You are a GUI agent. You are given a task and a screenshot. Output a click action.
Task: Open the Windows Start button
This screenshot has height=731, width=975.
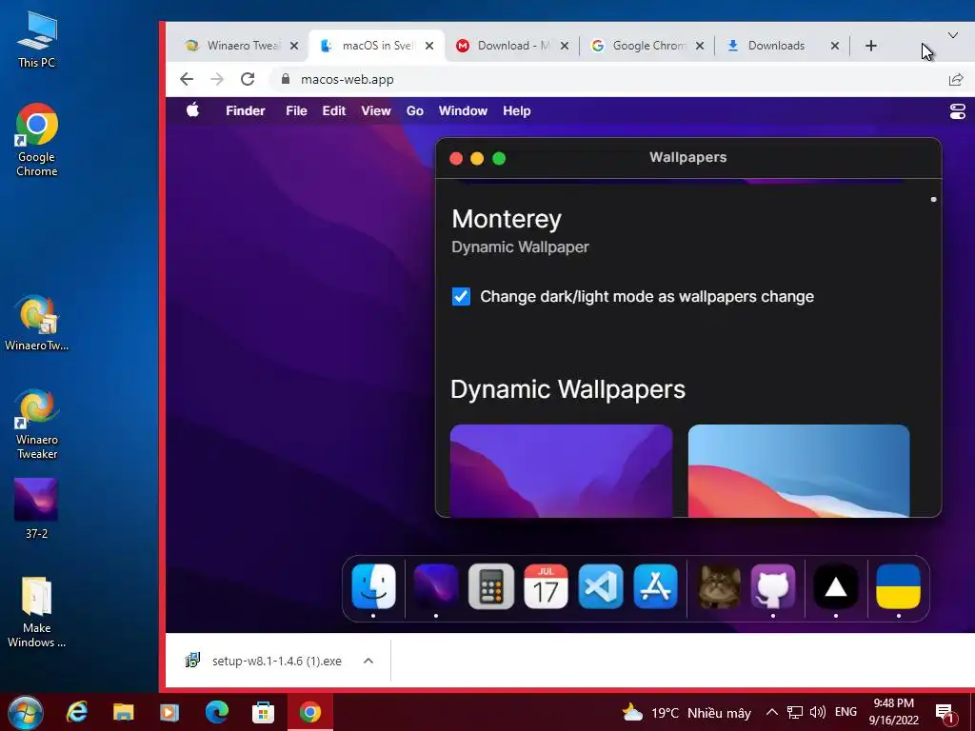coord(25,712)
